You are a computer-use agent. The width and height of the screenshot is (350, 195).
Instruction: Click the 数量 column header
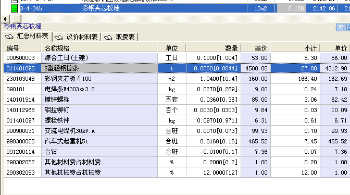pos(214,48)
